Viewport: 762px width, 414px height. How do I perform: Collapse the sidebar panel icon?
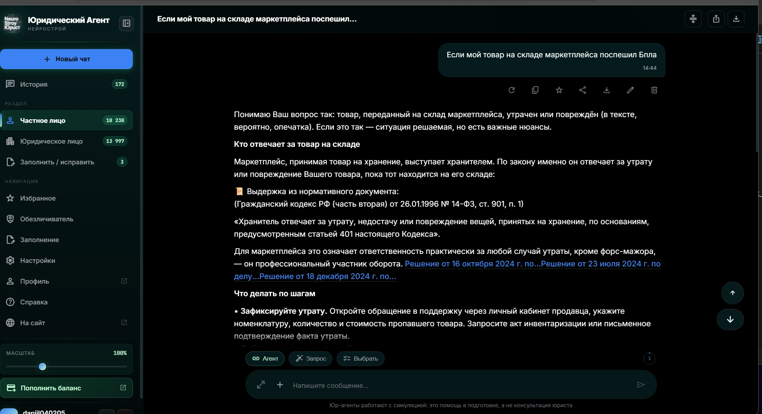pyautogui.click(x=126, y=23)
